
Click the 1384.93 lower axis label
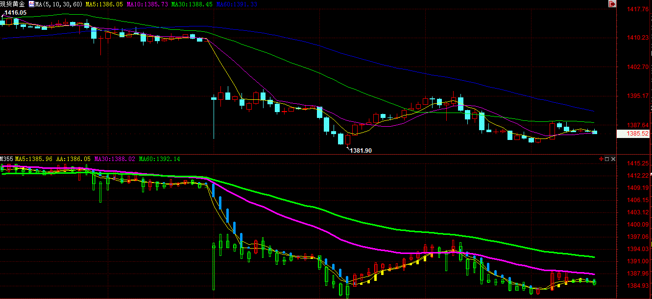coord(638,286)
